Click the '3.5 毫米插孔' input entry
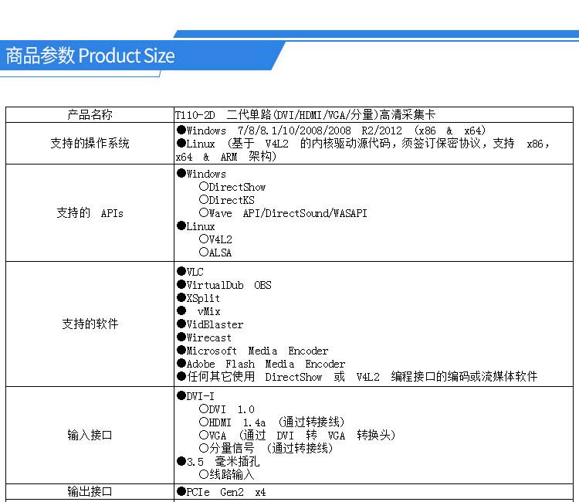 pos(218,461)
